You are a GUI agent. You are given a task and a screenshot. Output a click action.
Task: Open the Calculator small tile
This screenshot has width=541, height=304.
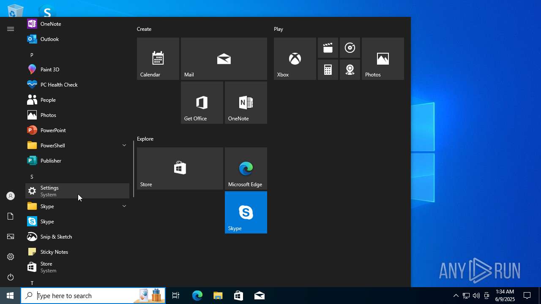(328, 70)
